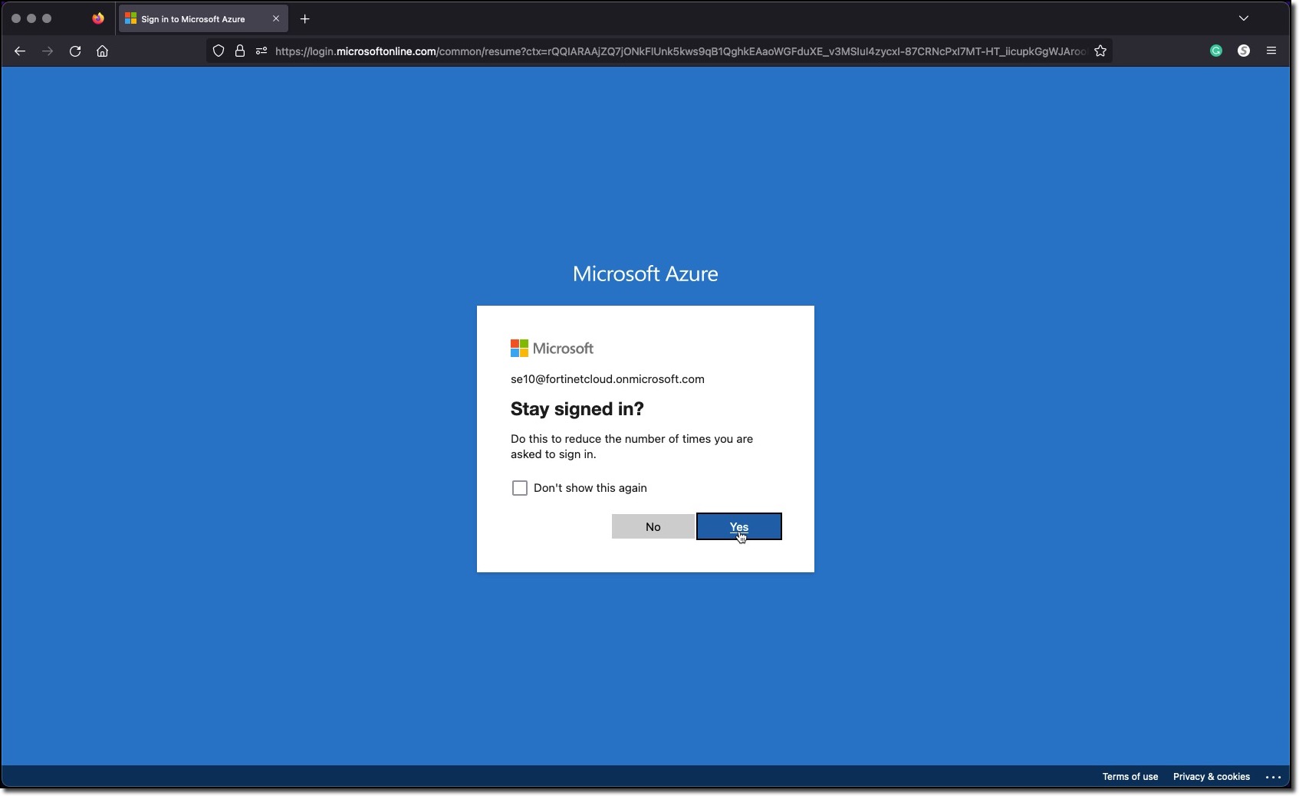Reload the page with refresh icon
The image size is (1299, 796).
coord(75,51)
